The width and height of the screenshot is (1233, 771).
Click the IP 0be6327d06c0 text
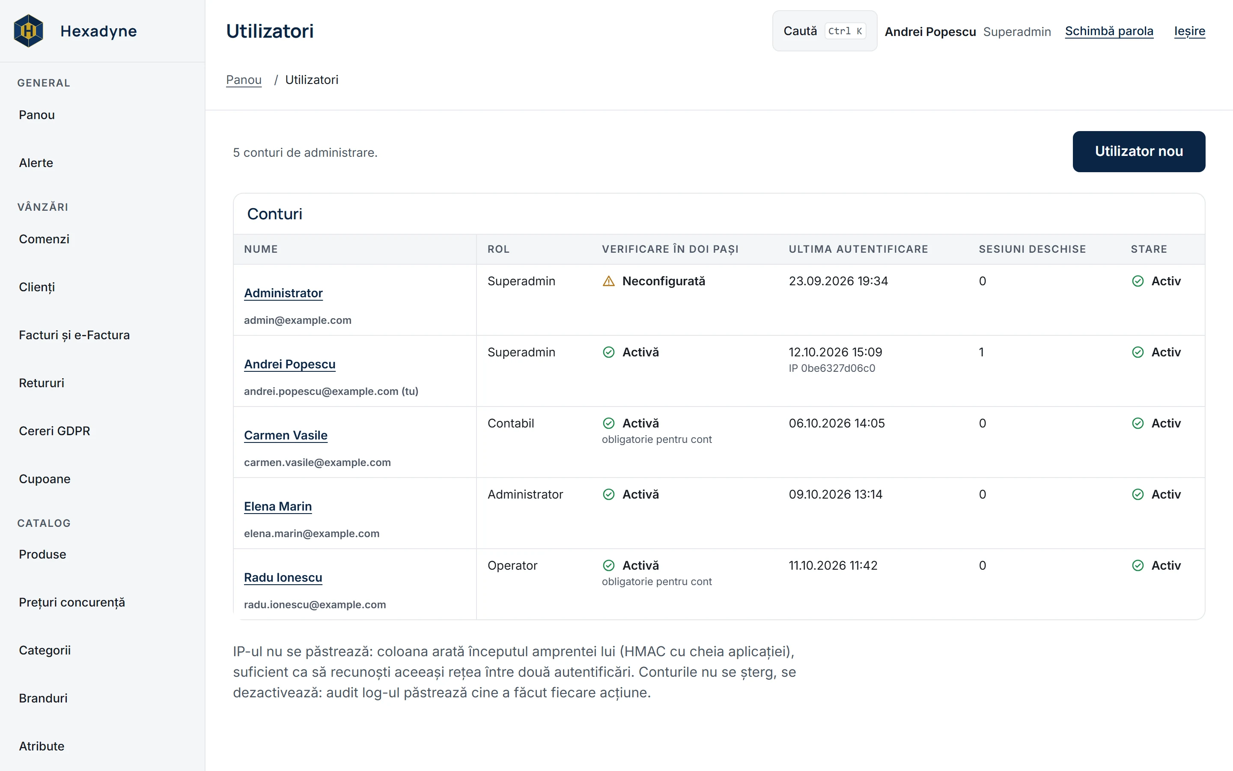pos(831,368)
